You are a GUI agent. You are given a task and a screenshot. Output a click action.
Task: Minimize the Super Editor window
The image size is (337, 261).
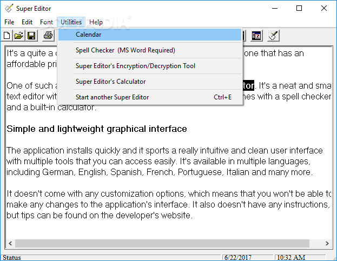275,8
